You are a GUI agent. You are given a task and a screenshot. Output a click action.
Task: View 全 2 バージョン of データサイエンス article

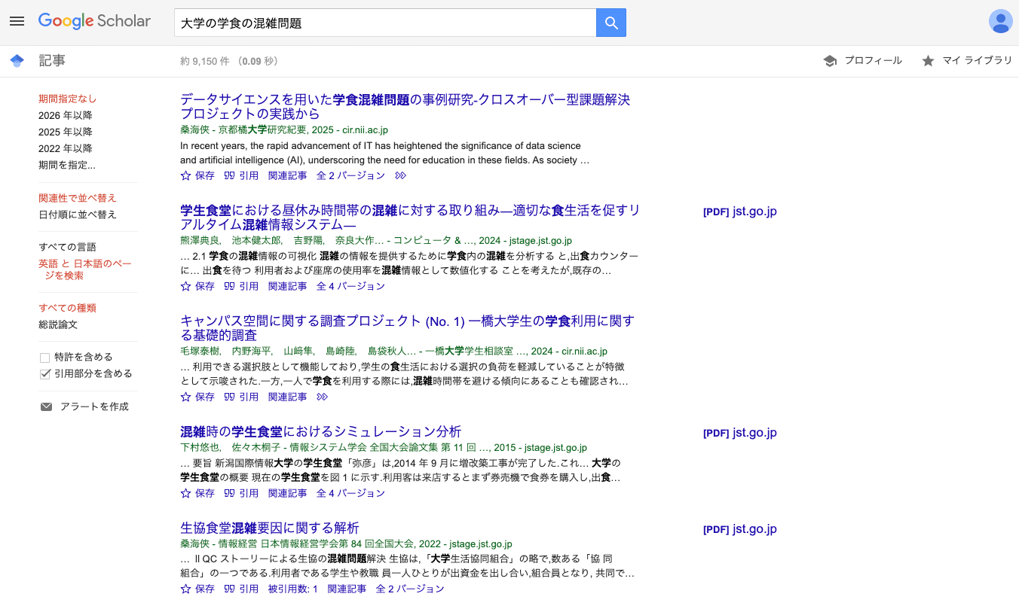tap(350, 175)
